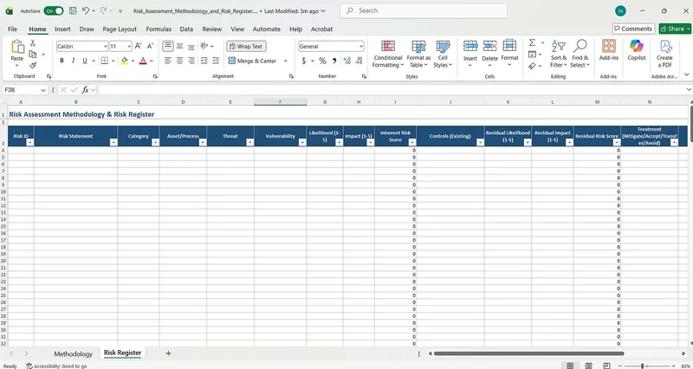This screenshot has height=369, width=693.
Task: Open Cell Styles gallery
Action: [443, 54]
